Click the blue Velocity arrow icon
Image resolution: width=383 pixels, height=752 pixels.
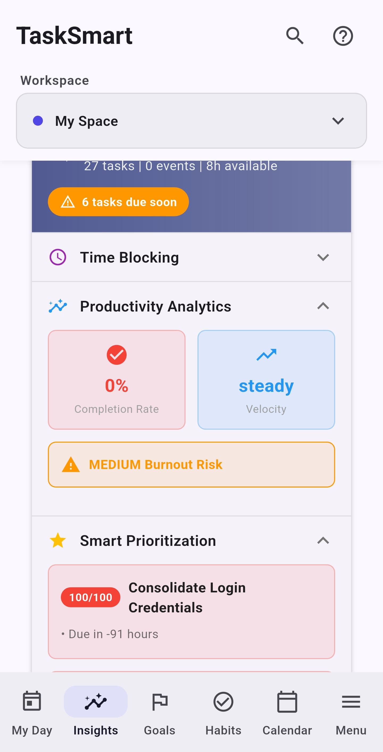coord(266,355)
